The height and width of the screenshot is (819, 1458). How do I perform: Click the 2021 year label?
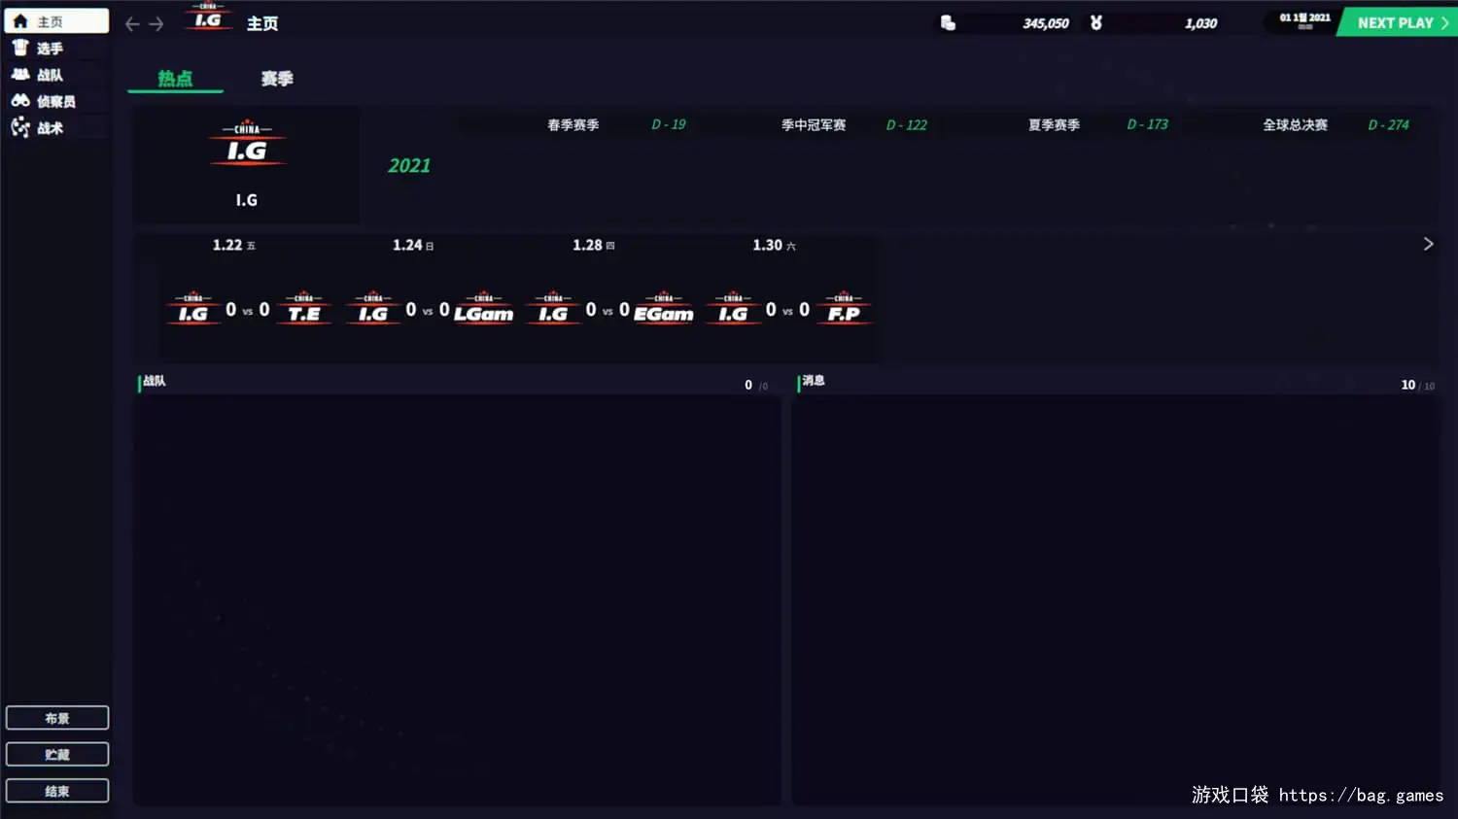[x=409, y=166]
